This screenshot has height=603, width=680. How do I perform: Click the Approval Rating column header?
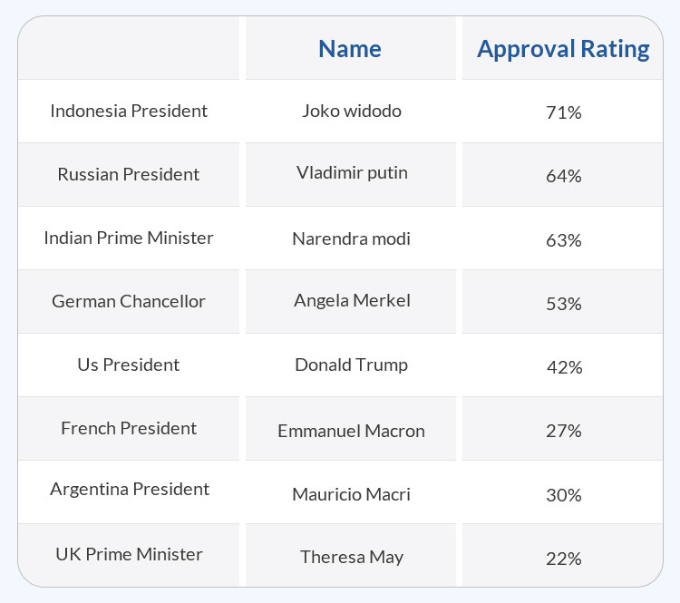point(563,49)
